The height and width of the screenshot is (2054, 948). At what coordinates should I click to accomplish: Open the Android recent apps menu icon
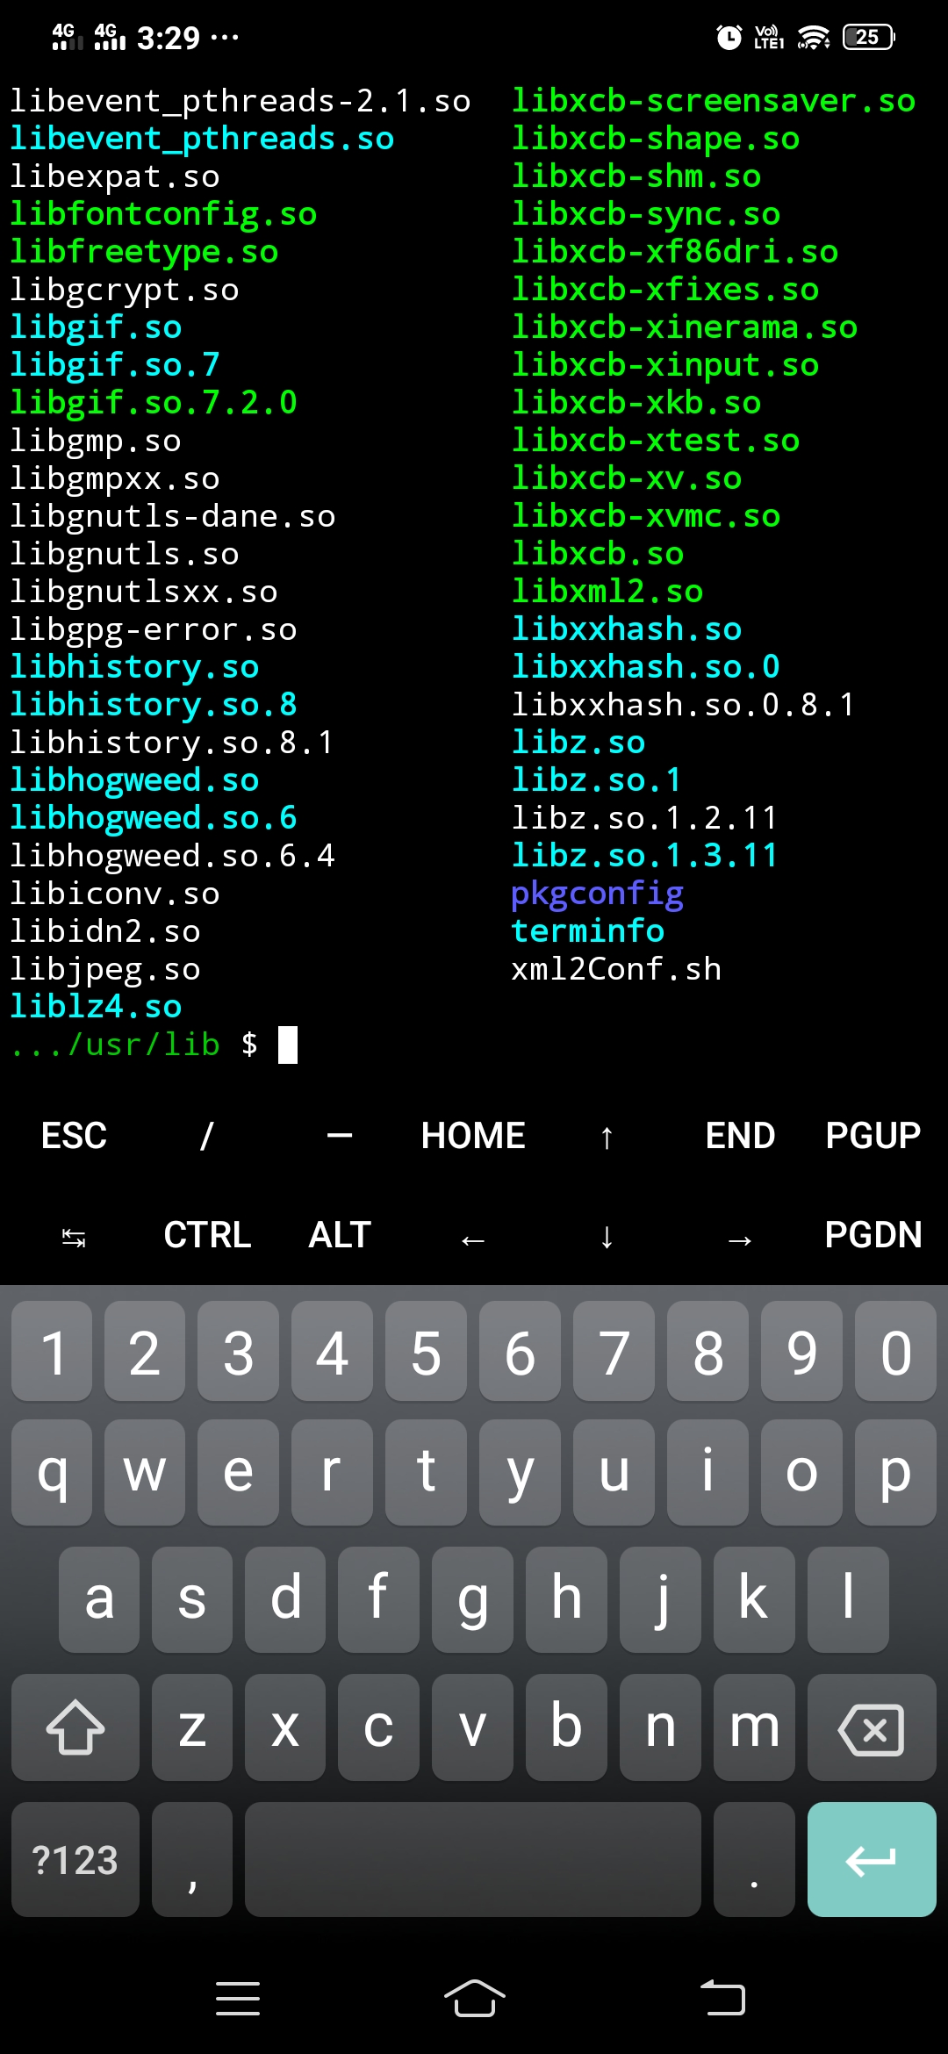click(238, 1999)
